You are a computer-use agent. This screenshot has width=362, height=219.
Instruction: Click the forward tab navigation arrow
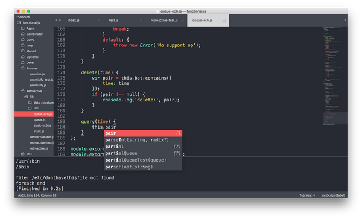[x=60, y=21]
